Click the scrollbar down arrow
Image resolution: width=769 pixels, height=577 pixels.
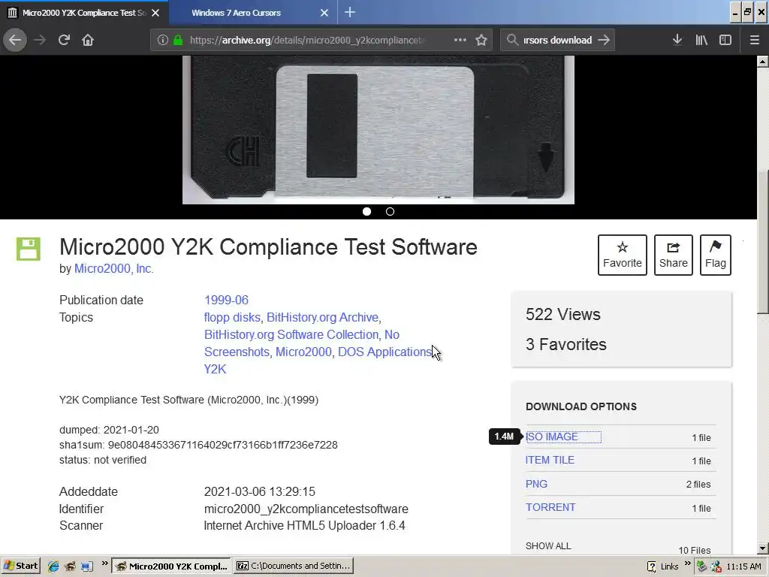click(762, 548)
